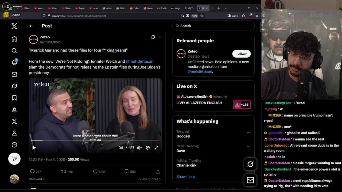Click the compose Post feather button

click(x=14, y=159)
